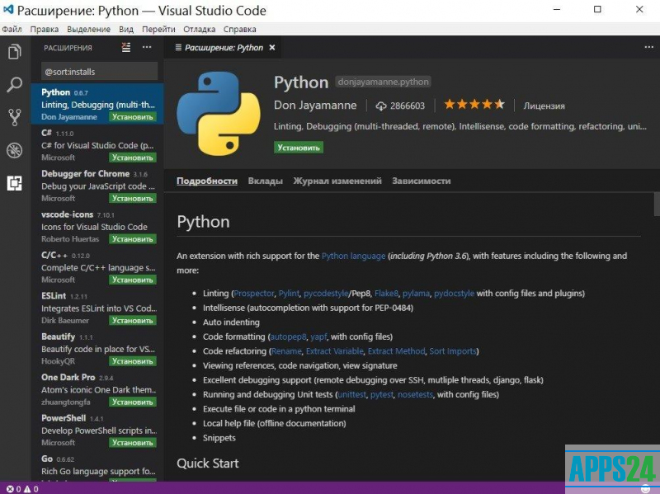Click the star rating for Python extension

click(x=474, y=105)
